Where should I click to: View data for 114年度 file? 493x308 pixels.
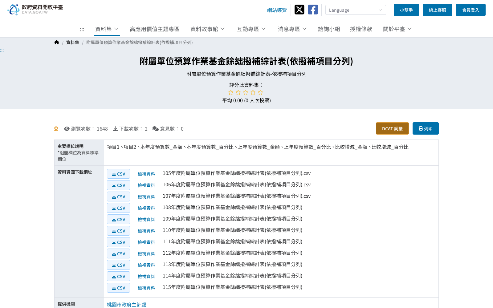click(146, 277)
